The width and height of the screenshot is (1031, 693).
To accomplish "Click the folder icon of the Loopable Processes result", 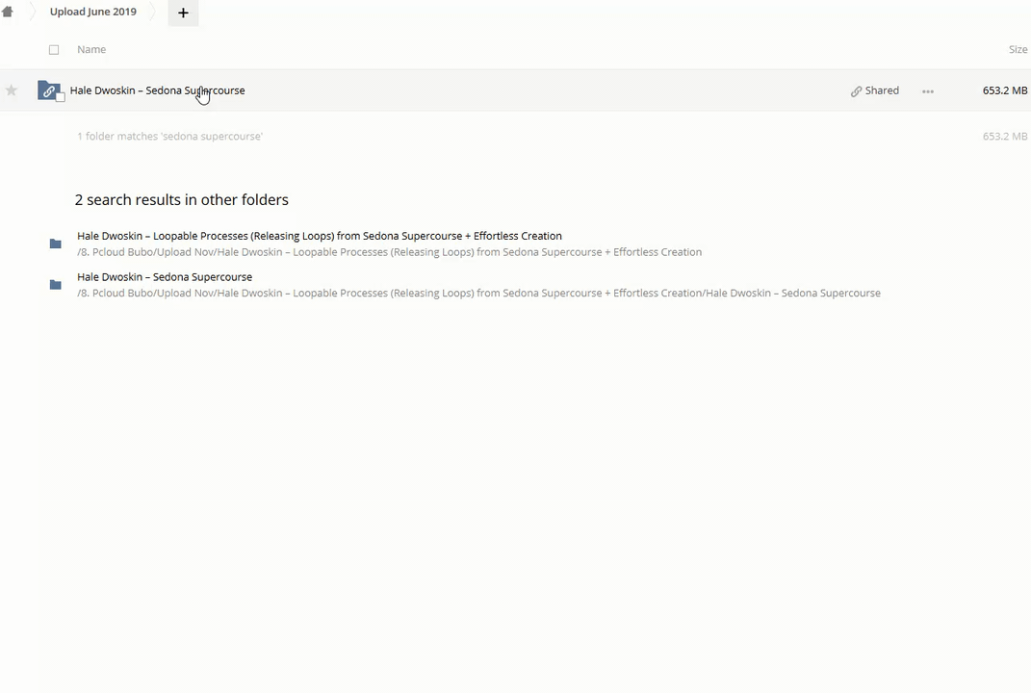I will pos(56,244).
